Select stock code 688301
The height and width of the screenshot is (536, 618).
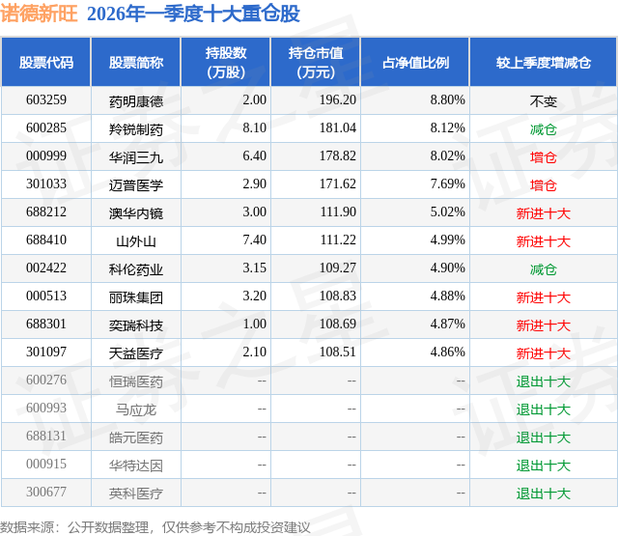click(46, 324)
